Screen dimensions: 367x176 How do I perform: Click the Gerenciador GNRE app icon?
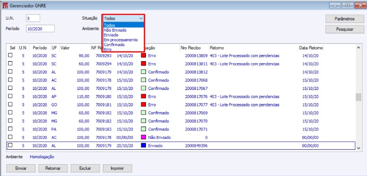coord(5,6)
